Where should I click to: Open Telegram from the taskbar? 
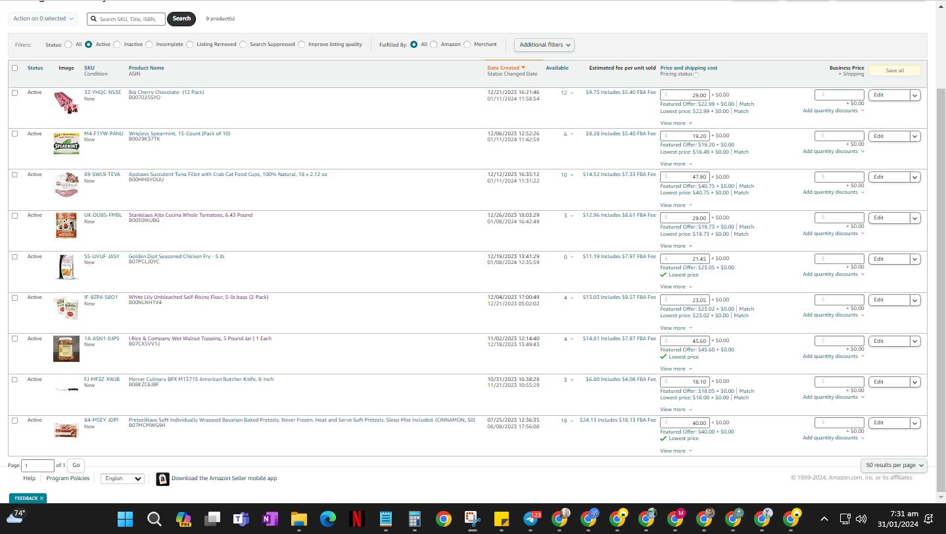point(531,519)
